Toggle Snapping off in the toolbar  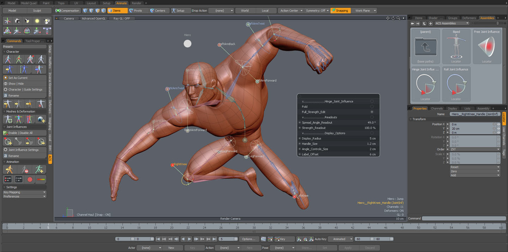point(340,10)
